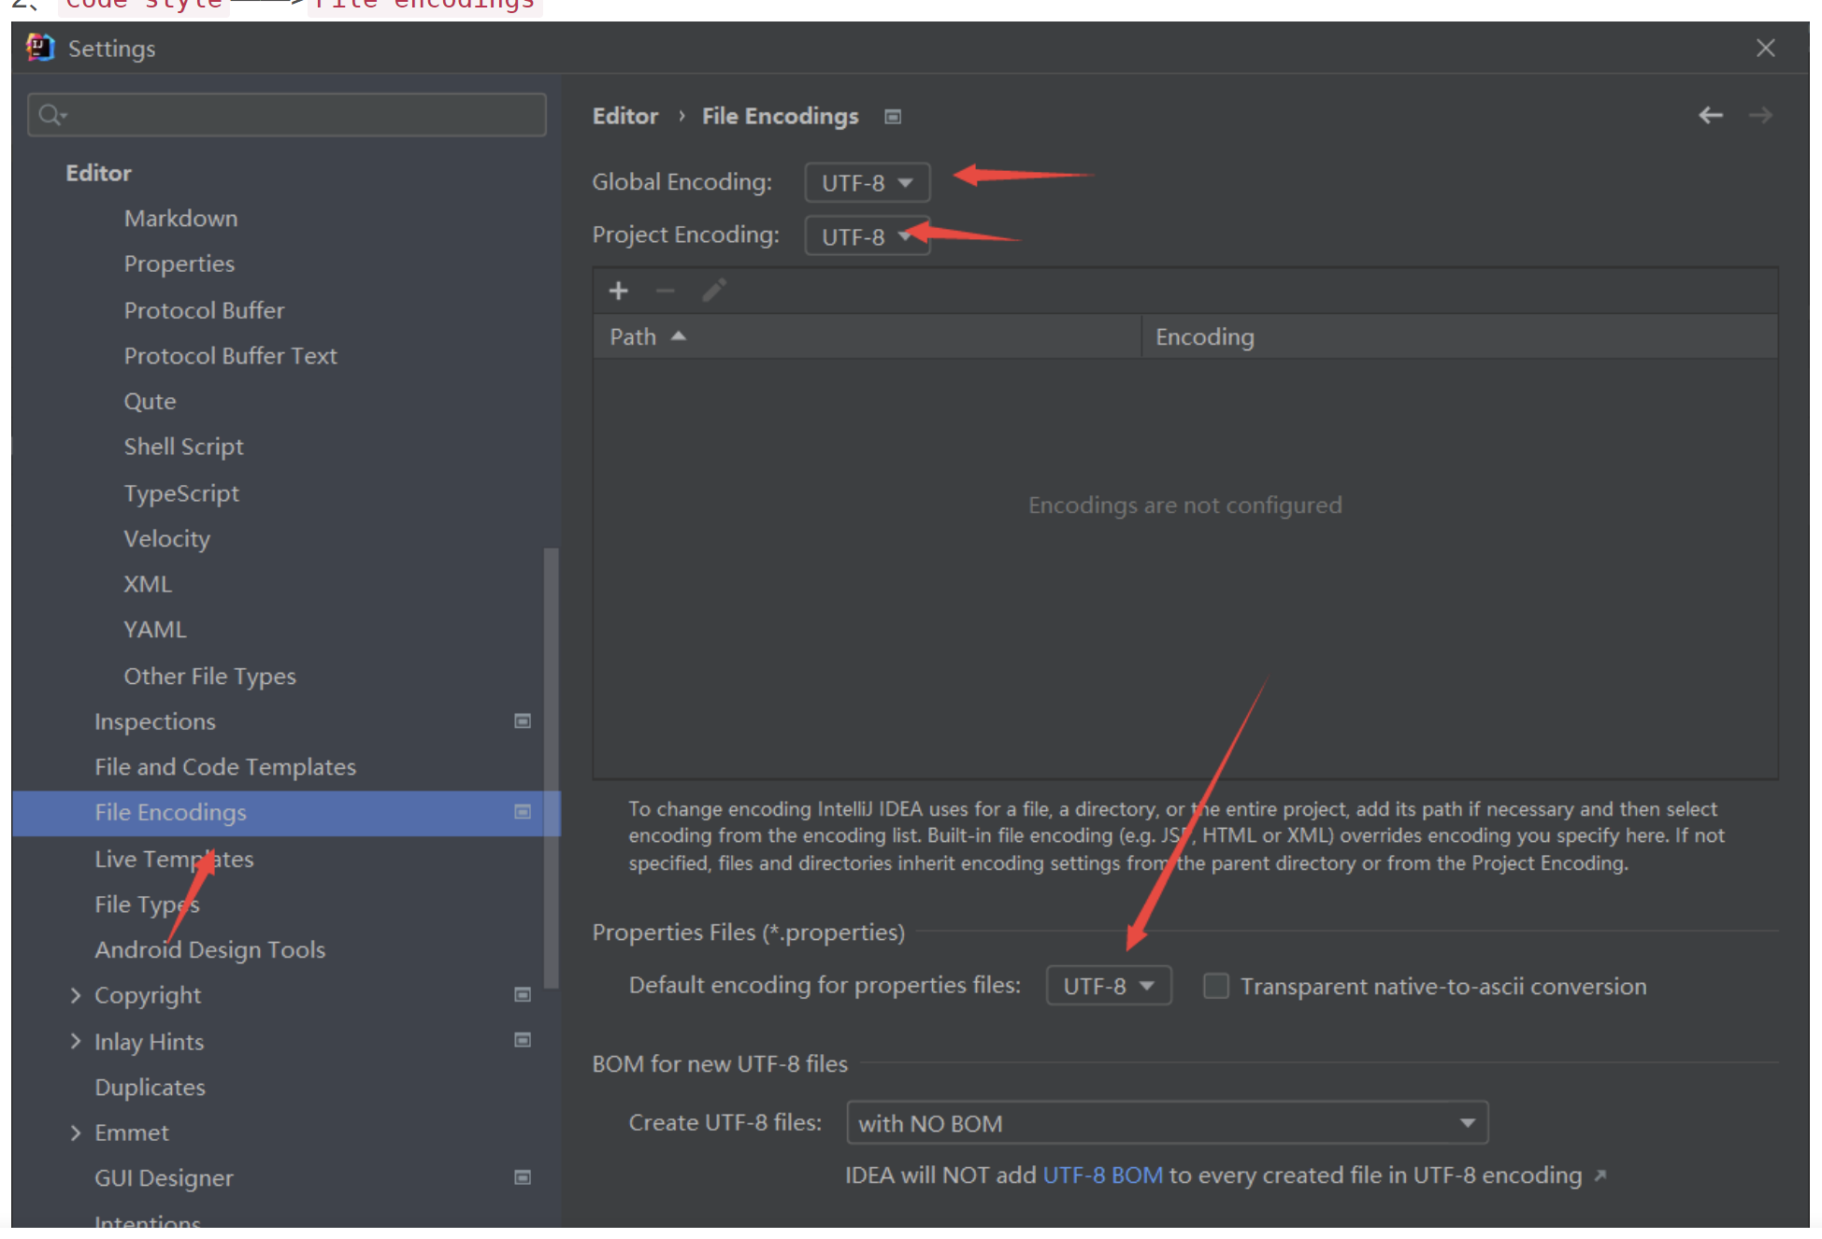Screen dimensions: 1822x1239
Task: Select TypeScript in the settings tree
Action: pos(181,493)
